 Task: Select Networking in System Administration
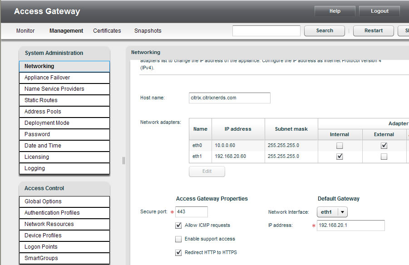tap(64, 67)
